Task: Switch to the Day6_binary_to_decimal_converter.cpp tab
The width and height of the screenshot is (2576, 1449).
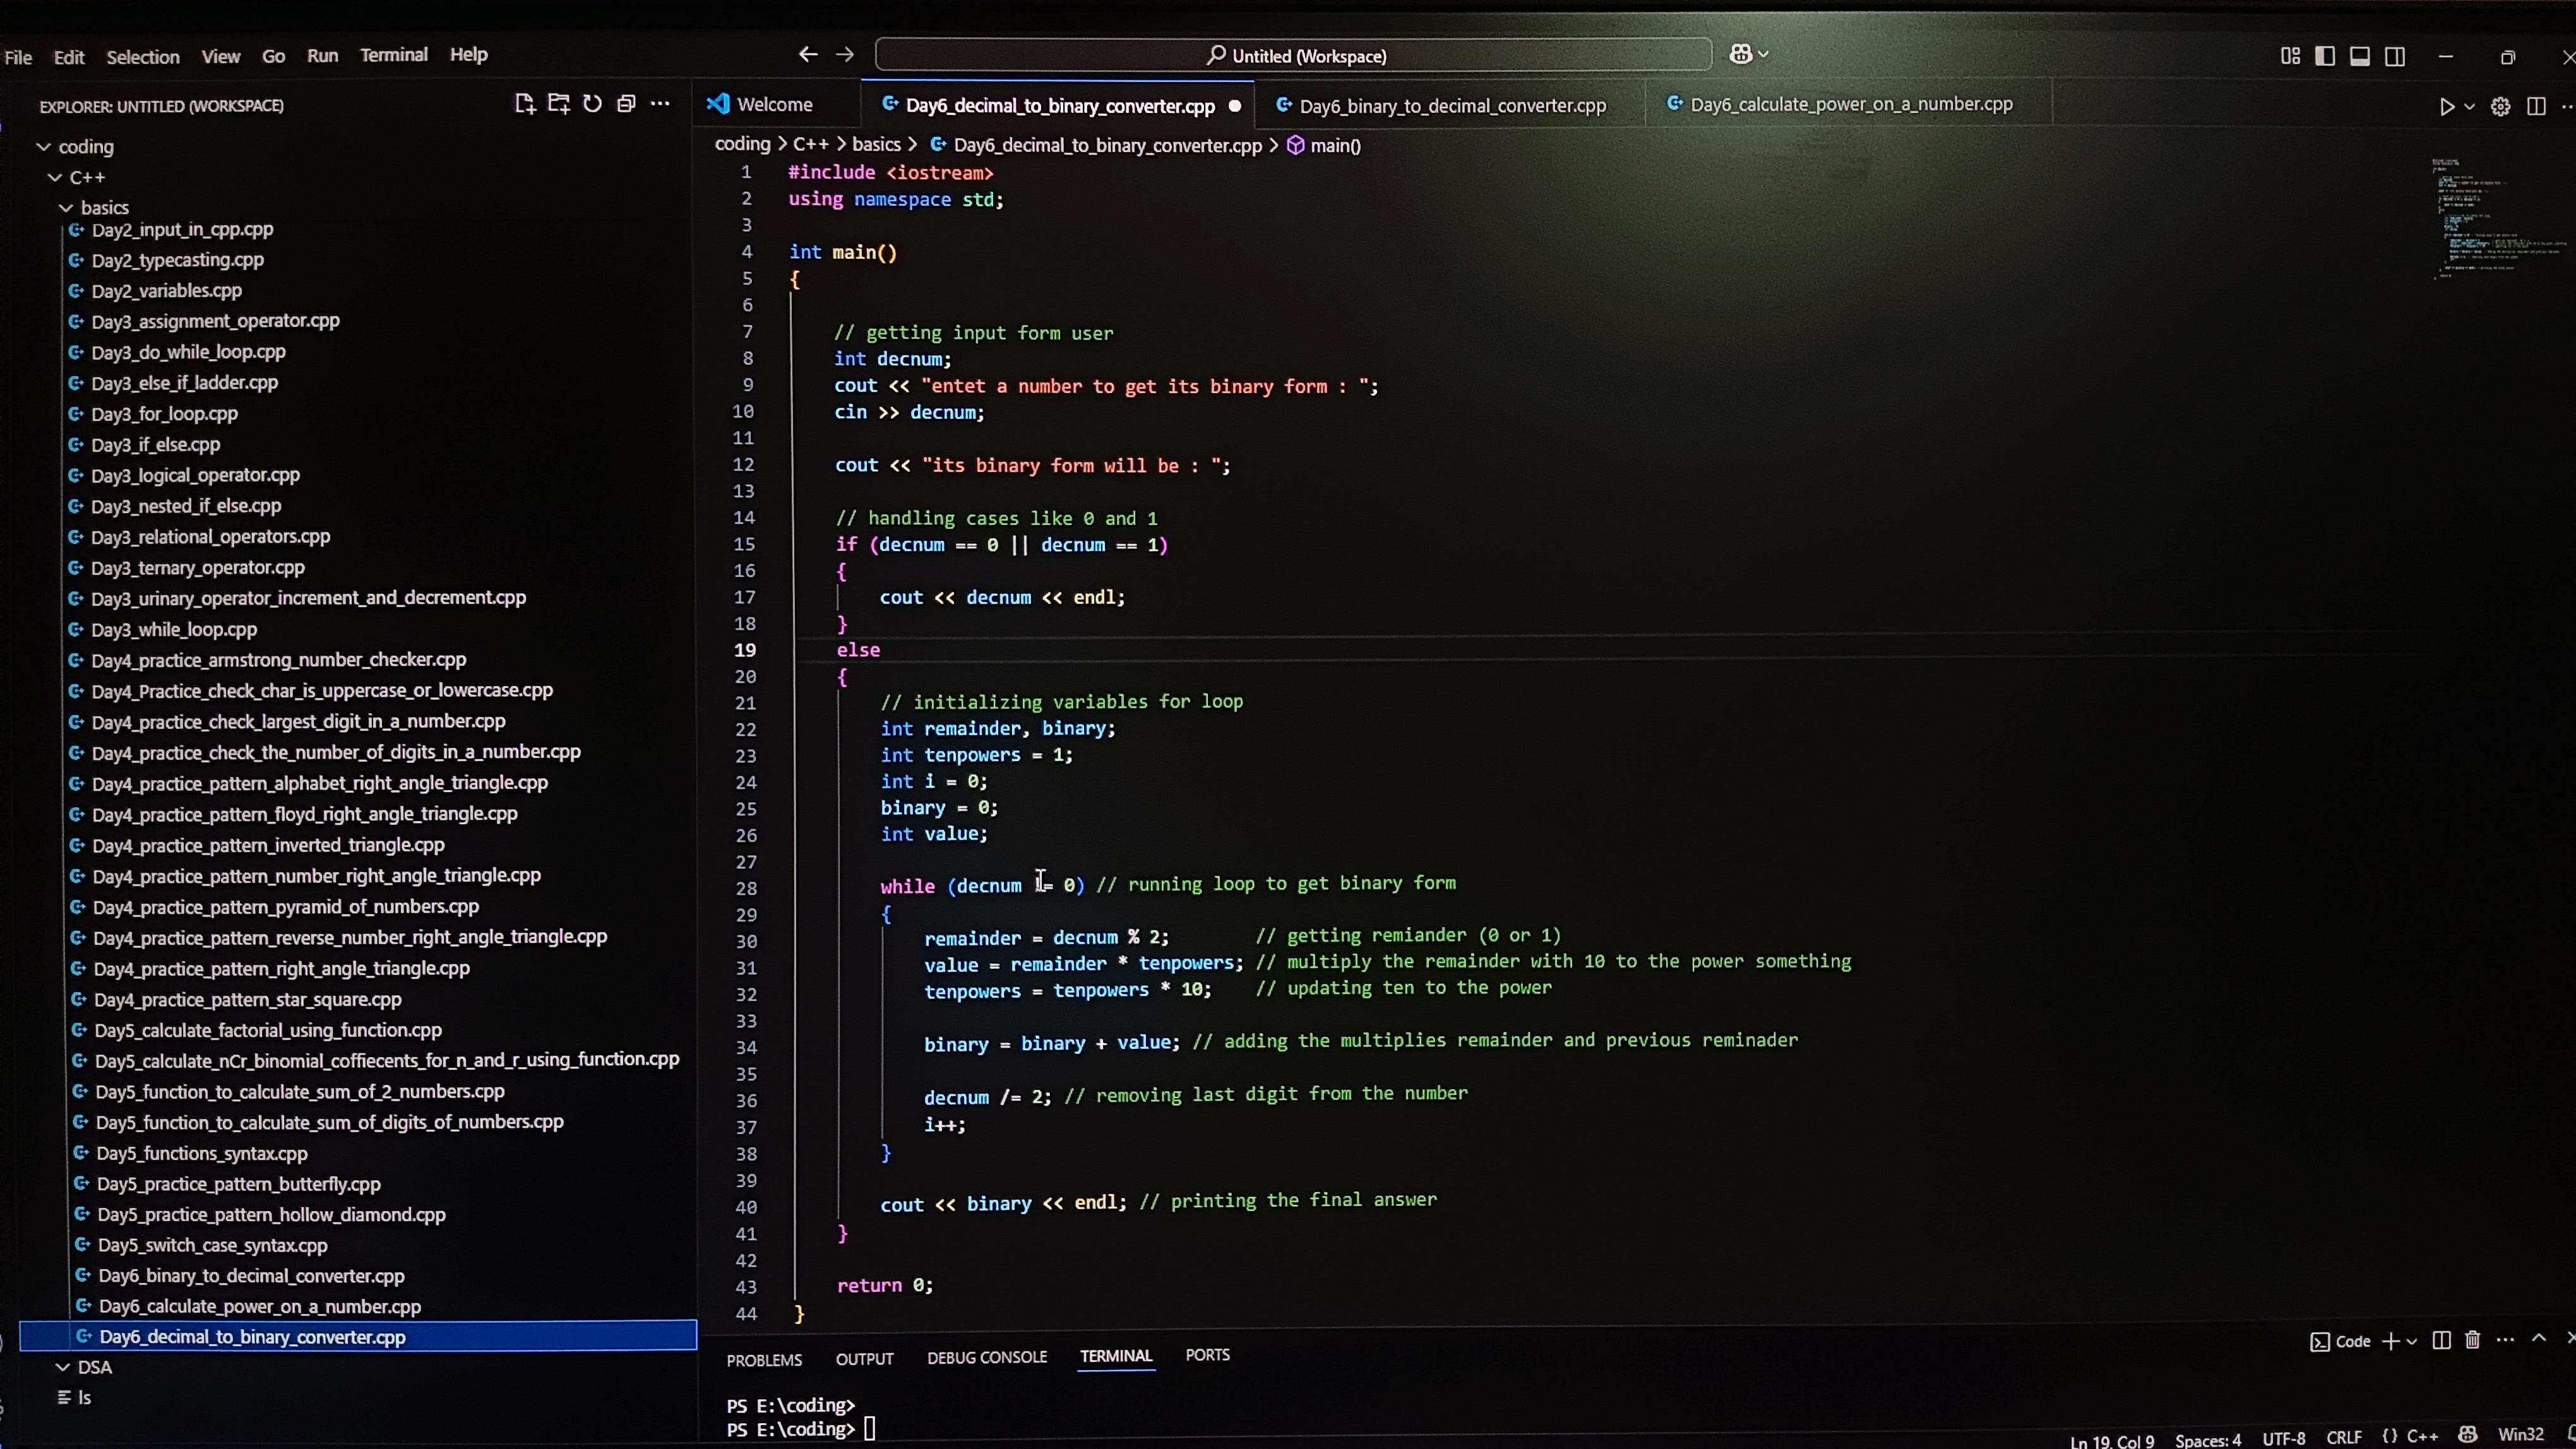Action: pyautogui.click(x=1452, y=105)
